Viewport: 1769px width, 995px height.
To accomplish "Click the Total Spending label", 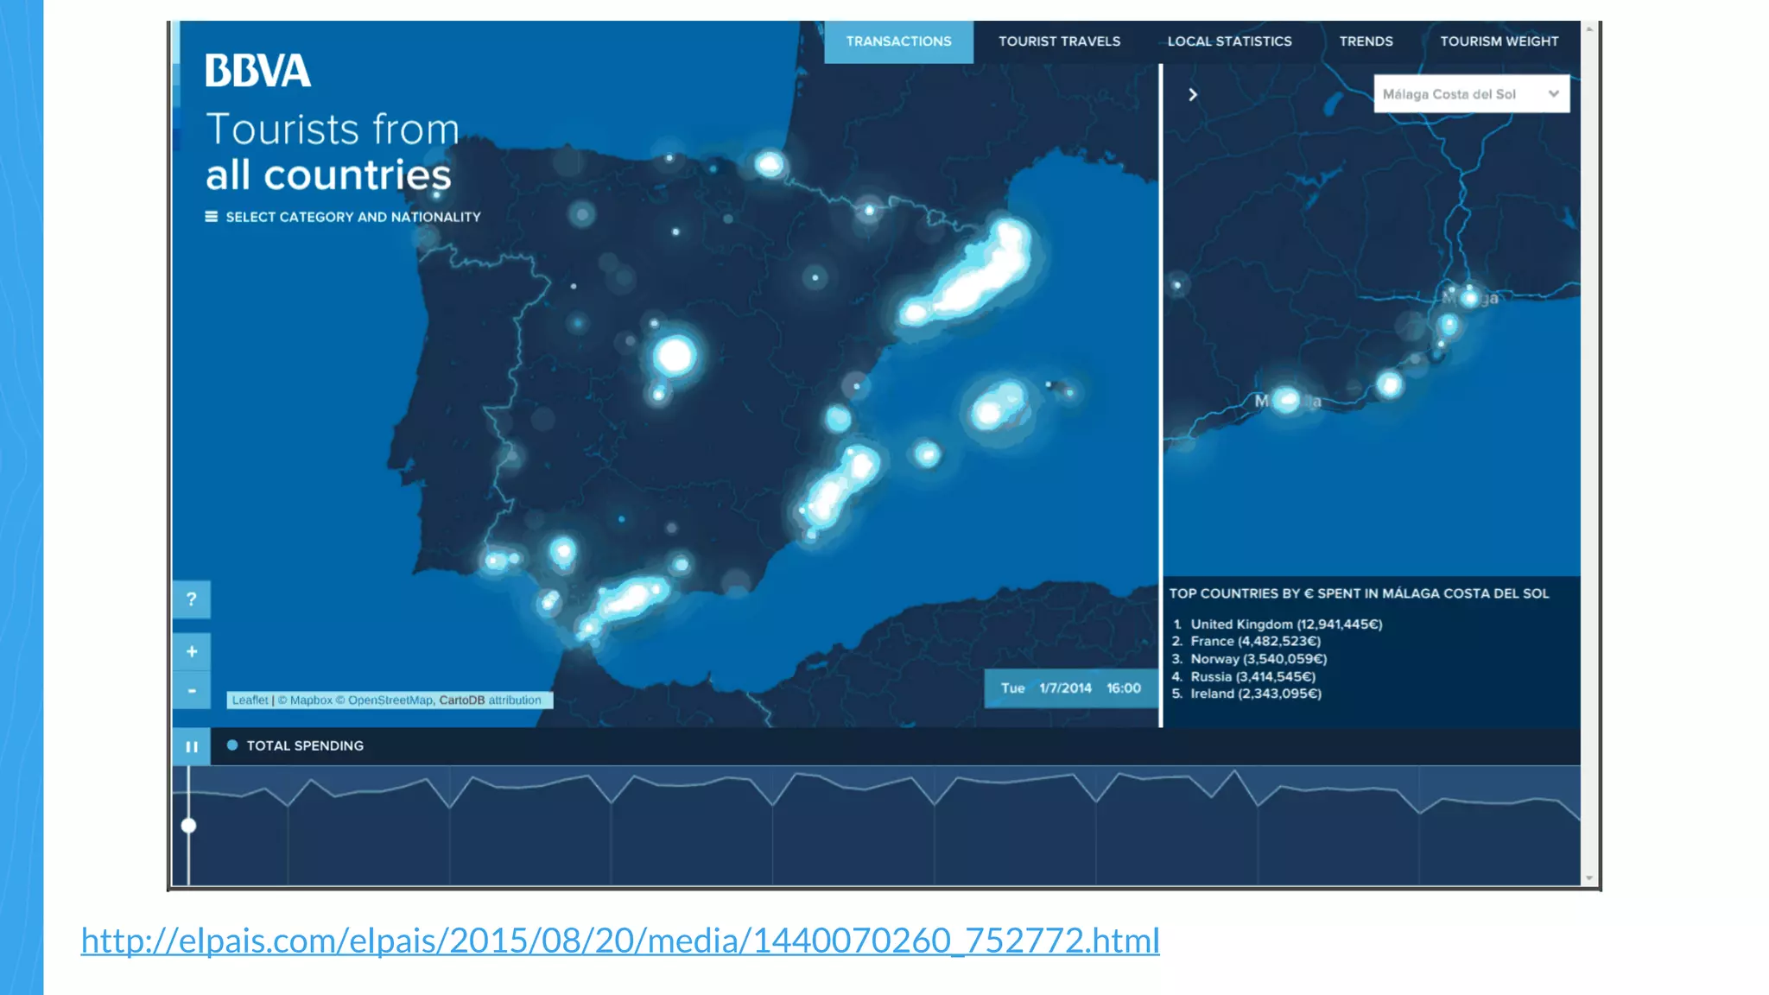I will click(305, 745).
